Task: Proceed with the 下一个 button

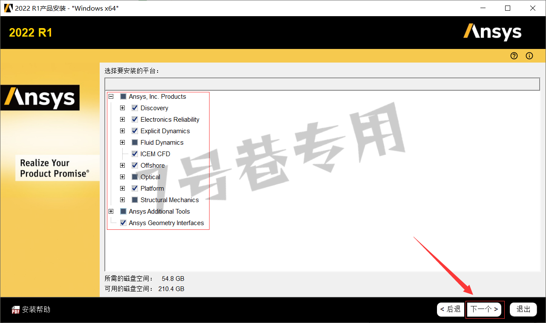Action: [485, 309]
